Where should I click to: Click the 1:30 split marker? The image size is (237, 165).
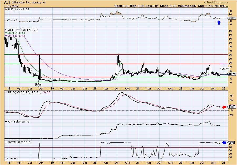coord(38,84)
